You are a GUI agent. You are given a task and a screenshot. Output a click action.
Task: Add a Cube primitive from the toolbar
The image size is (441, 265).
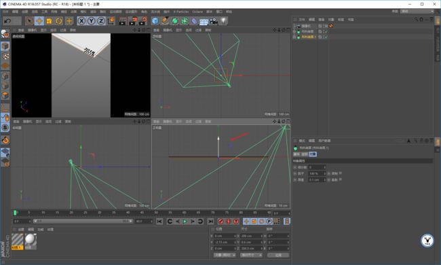click(155, 21)
